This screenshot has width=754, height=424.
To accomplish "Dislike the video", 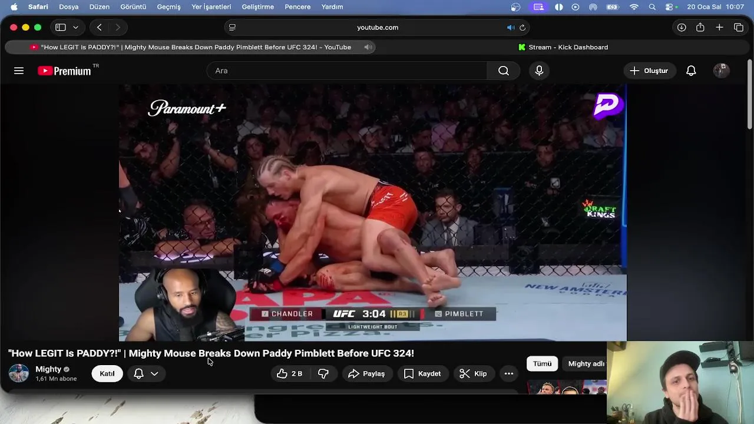I will (x=323, y=373).
